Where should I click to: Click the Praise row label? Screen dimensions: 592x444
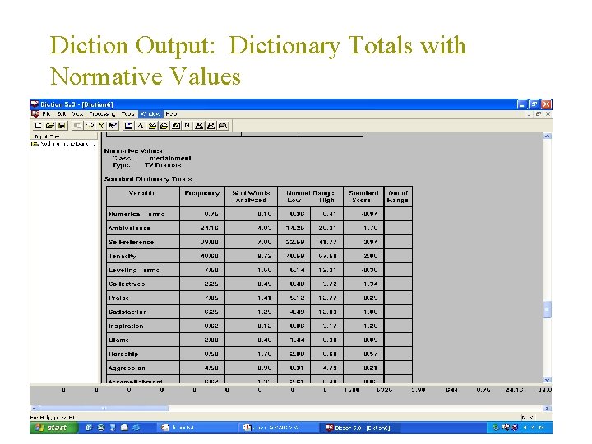pos(118,298)
